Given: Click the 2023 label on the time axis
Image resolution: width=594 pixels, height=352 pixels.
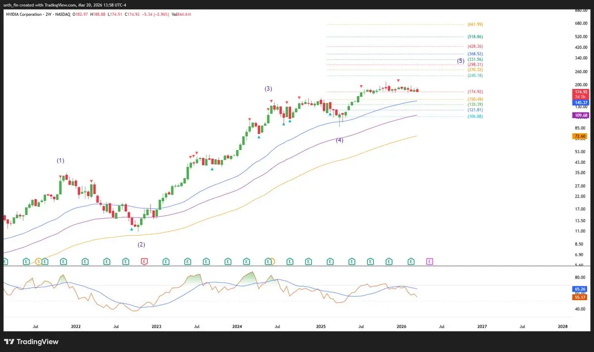Looking at the screenshot, I should point(156,326).
